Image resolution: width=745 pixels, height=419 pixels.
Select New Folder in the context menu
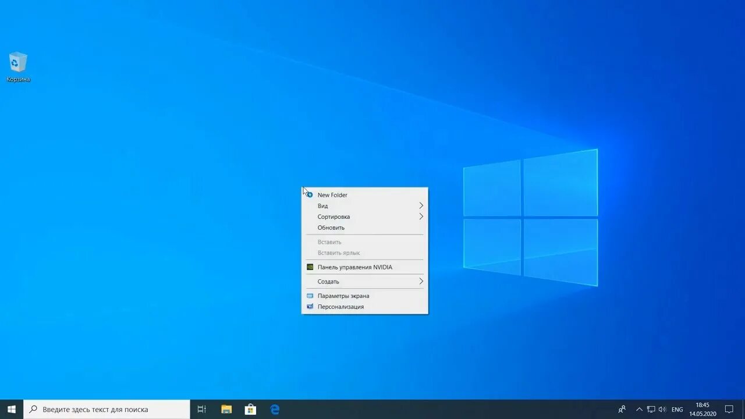(x=365, y=195)
